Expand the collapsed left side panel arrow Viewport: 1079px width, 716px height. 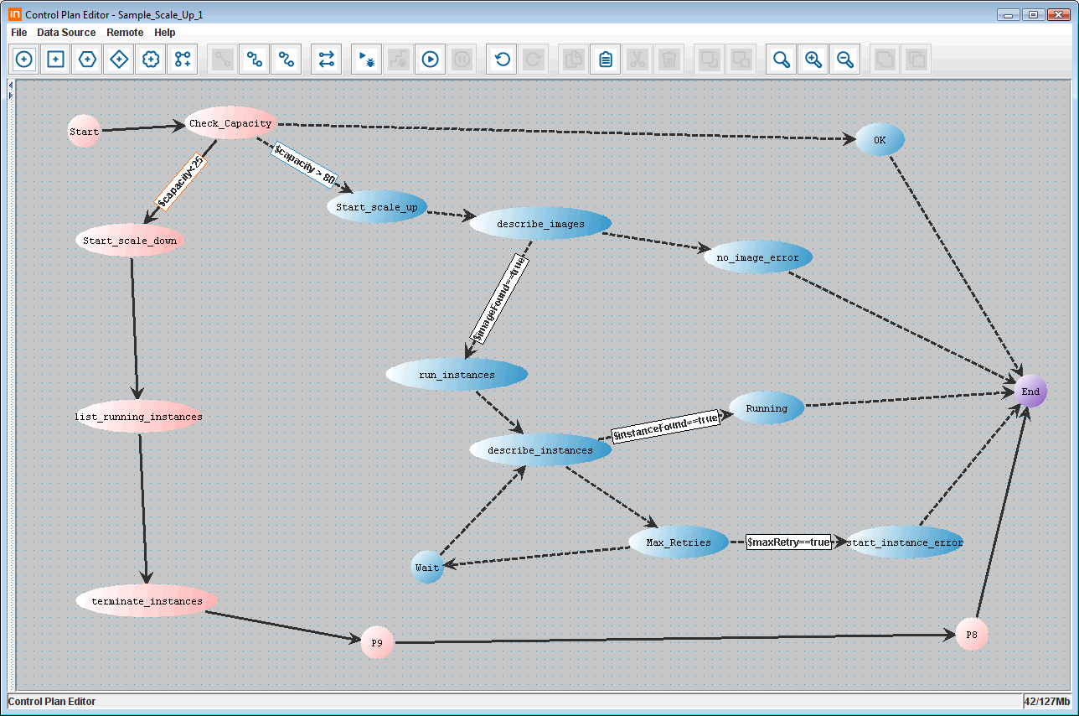tap(10, 96)
